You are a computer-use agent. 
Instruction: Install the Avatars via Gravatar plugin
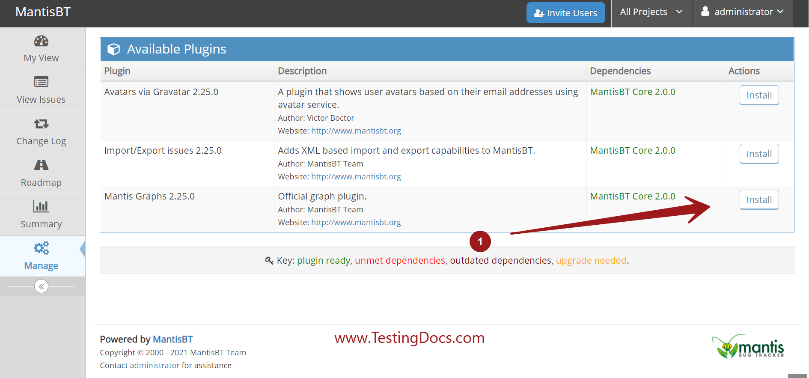click(759, 95)
